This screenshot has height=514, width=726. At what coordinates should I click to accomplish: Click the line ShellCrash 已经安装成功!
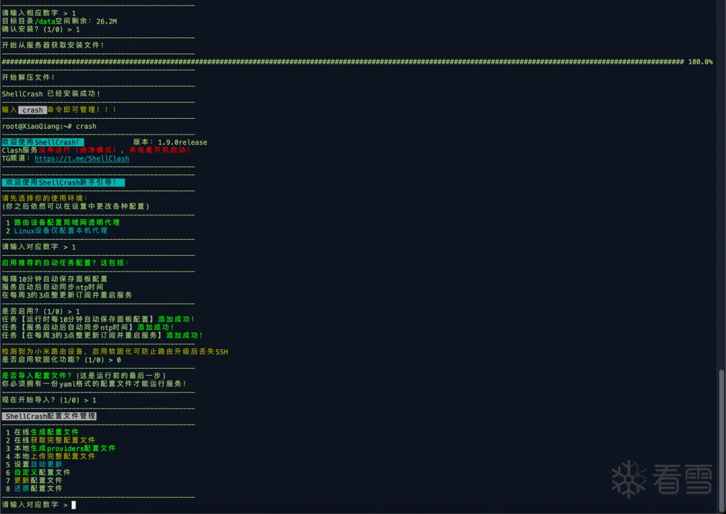[x=51, y=94]
